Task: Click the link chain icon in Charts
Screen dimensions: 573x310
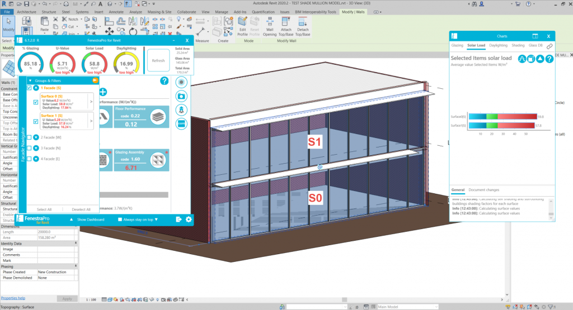Action: point(549,46)
